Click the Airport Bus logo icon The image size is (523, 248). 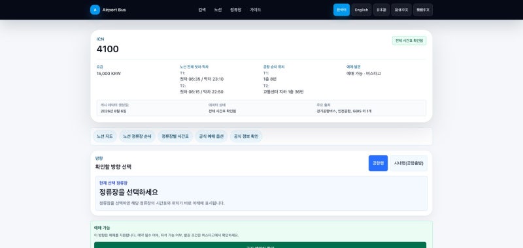[95, 10]
